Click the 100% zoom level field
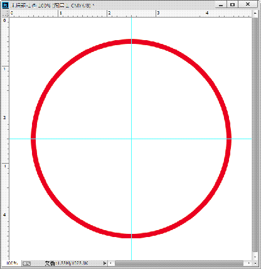The height and width of the screenshot is (269, 261). coord(12,263)
